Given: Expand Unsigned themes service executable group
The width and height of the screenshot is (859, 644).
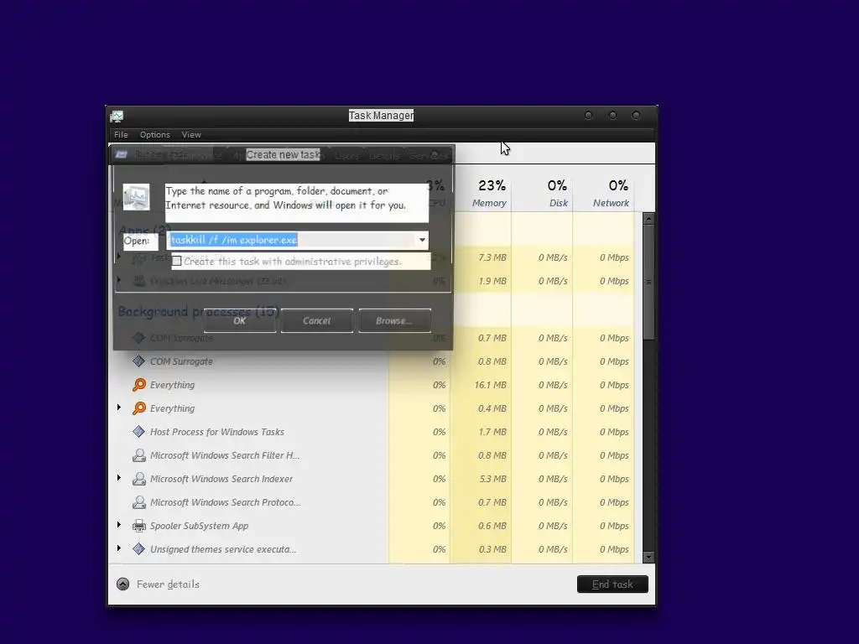Looking at the screenshot, I should pos(119,548).
